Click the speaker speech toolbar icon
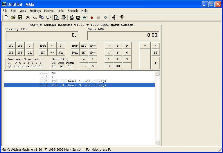The width and height of the screenshot is (223, 153). tap(114, 17)
